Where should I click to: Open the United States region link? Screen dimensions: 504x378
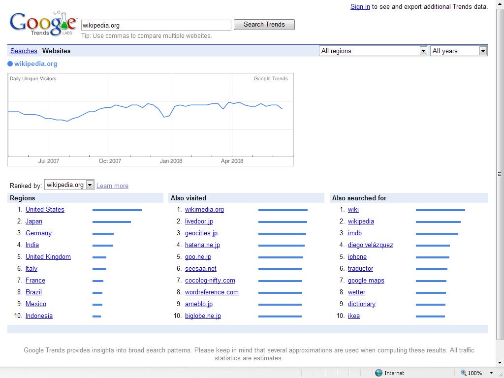(x=45, y=210)
